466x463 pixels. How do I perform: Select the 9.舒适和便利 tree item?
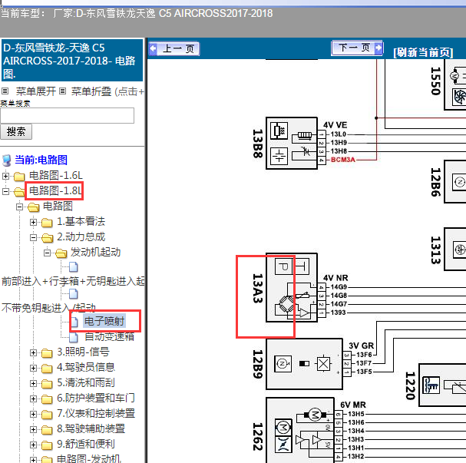85,444
